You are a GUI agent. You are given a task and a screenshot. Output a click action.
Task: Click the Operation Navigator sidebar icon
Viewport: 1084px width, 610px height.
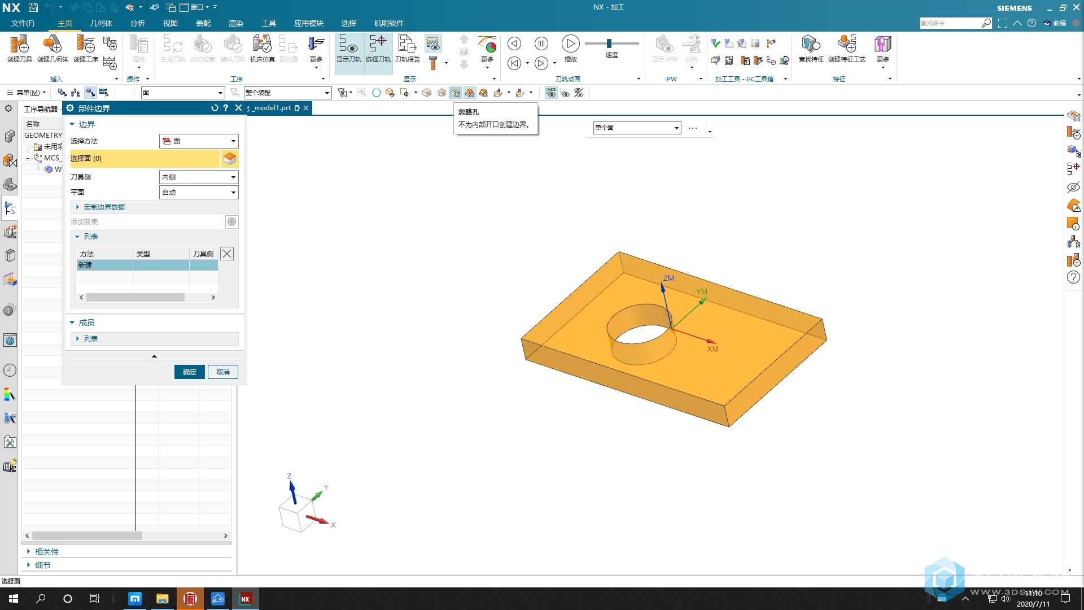(10, 208)
